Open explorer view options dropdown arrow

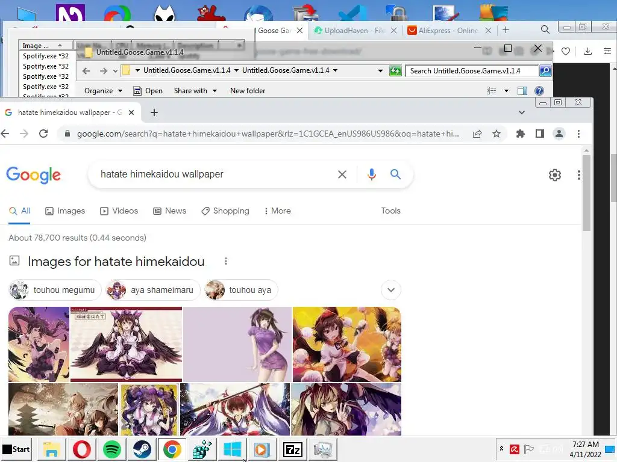(x=506, y=91)
